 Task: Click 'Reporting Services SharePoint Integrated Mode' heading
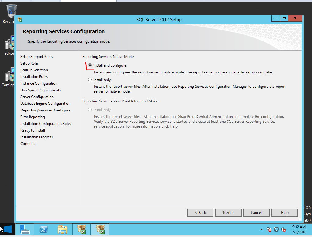click(120, 101)
